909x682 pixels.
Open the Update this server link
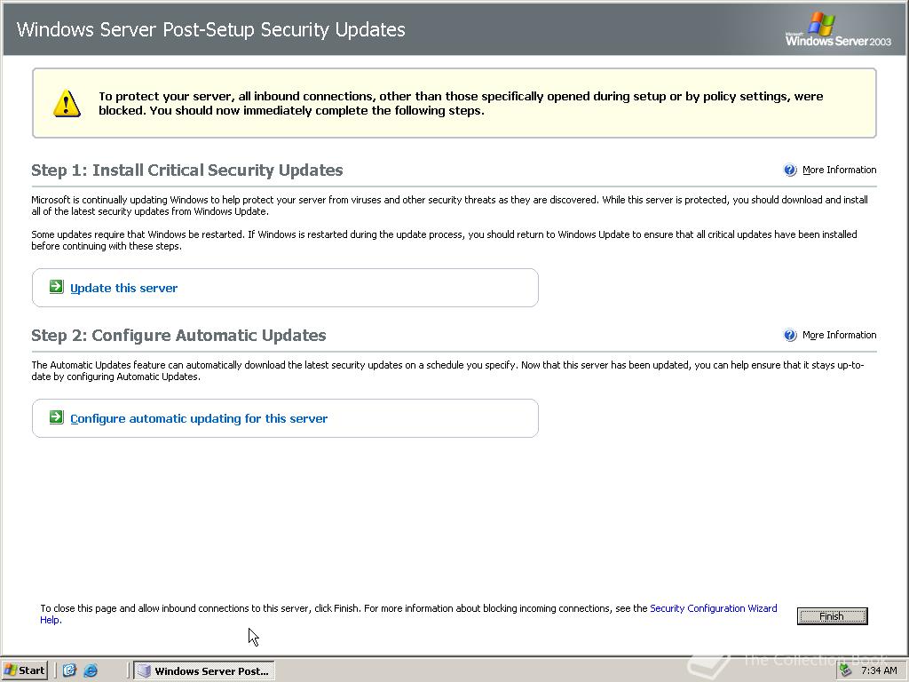click(x=124, y=289)
